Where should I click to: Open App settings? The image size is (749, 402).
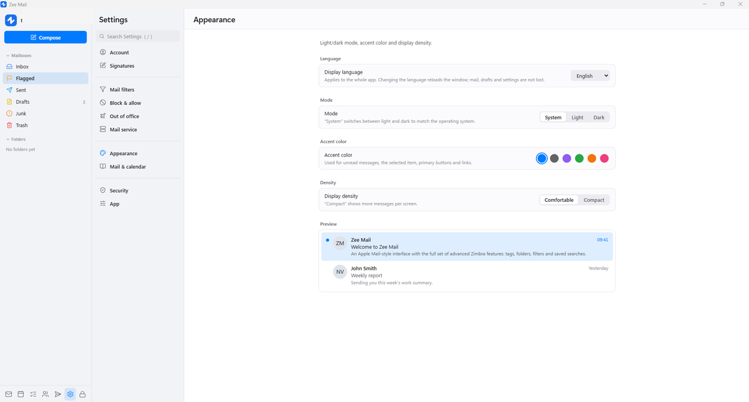coord(138,204)
